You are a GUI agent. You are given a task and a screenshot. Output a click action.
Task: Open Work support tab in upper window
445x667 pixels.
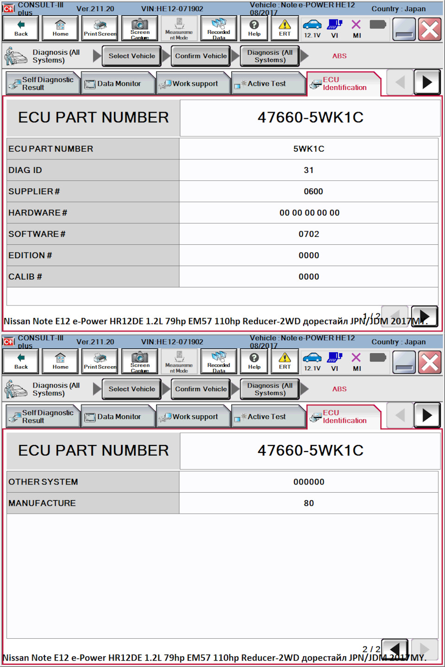(x=193, y=83)
